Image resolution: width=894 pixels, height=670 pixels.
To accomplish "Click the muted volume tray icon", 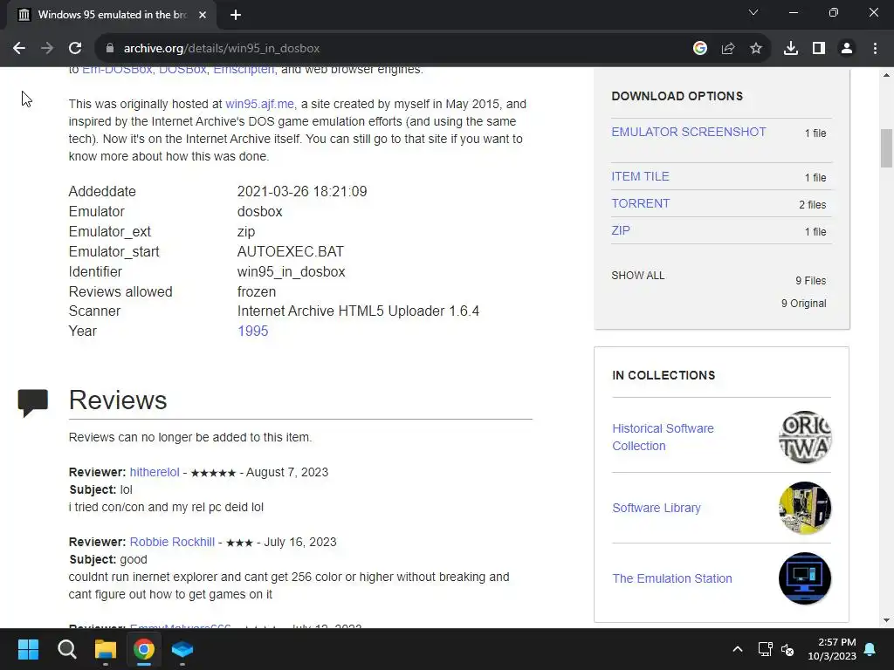I will 787,649.
